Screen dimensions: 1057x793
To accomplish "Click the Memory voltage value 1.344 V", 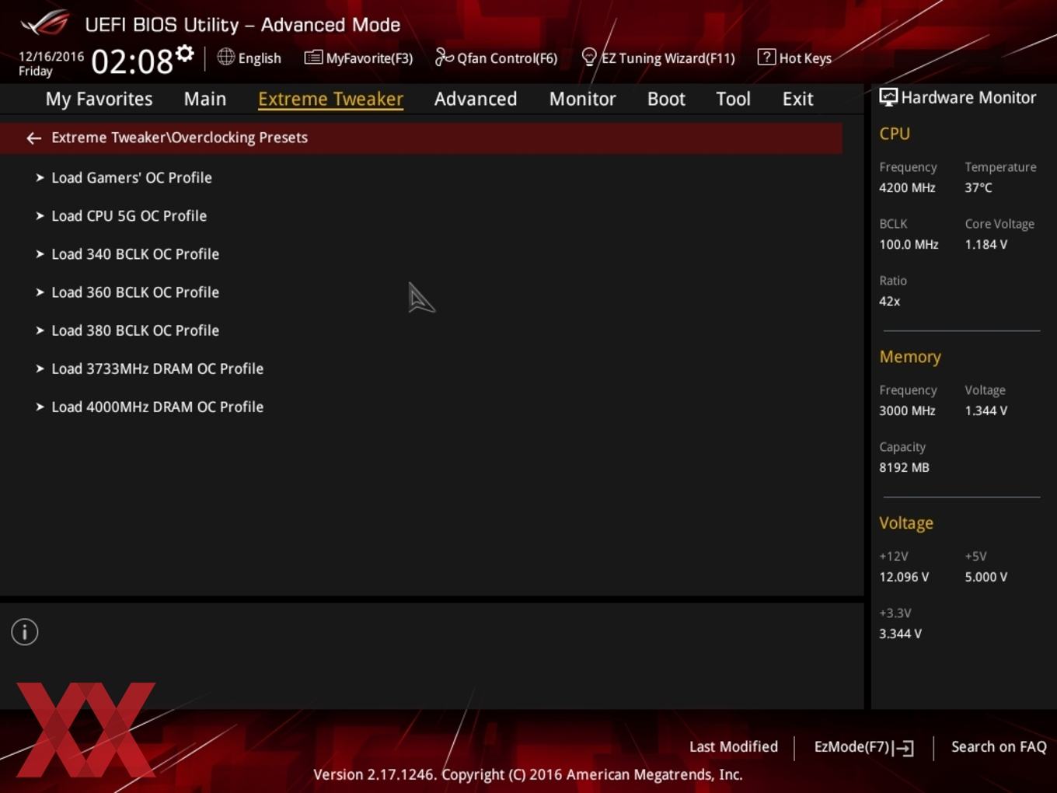I will (985, 410).
